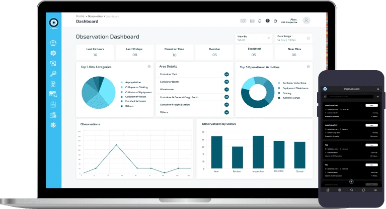The image size is (386, 209).
Task: Click the help question mark icon
Action: click(x=268, y=21)
